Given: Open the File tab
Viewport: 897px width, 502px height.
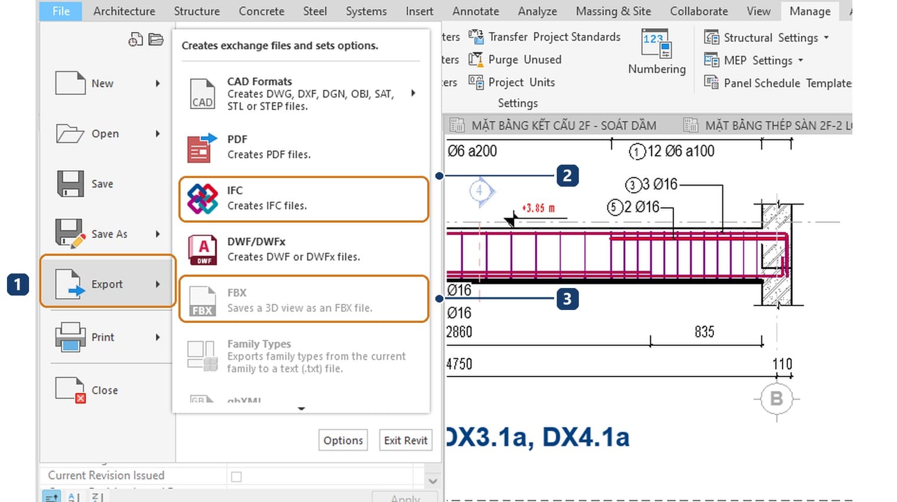Looking at the screenshot, I should [61, 11].
